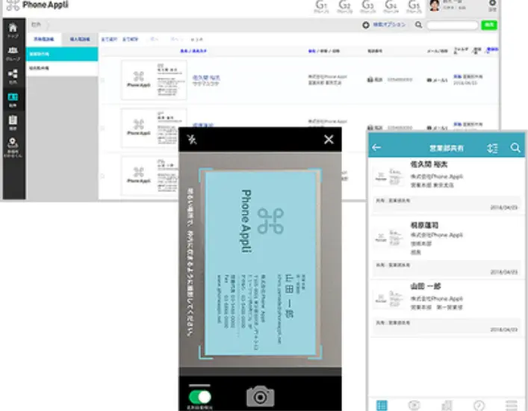
Task: Click the green search button
Action: pos(489,25)
